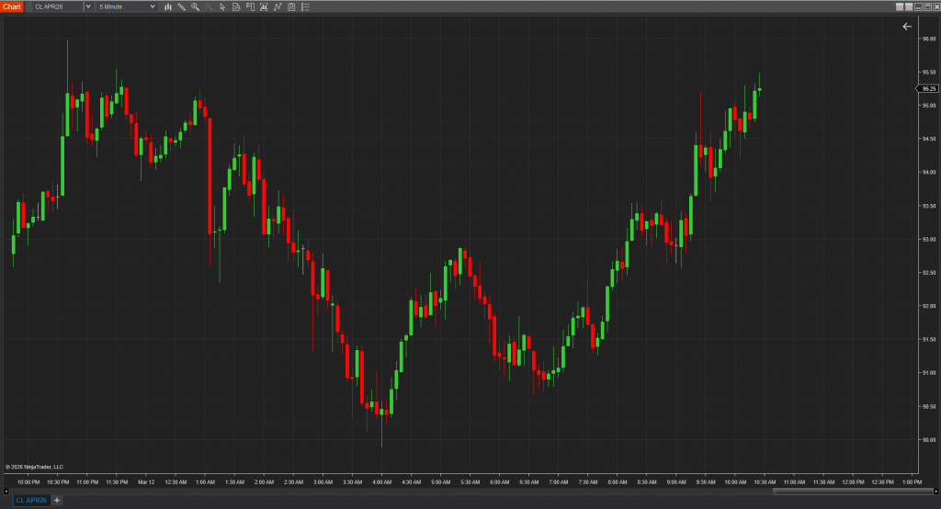Viewport: 941px width, 509px height.
Task: Open the Data Box icon
Action: 236,6
